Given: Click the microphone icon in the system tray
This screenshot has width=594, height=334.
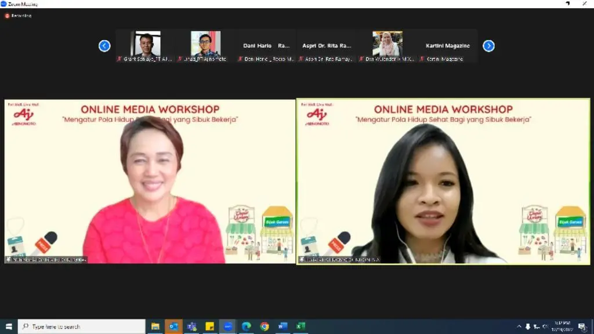Looking at the screenshot, I should coord(528,326).
